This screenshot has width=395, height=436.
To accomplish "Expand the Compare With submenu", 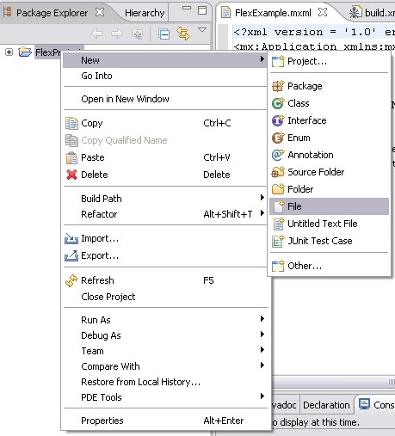I will [164, 366].
